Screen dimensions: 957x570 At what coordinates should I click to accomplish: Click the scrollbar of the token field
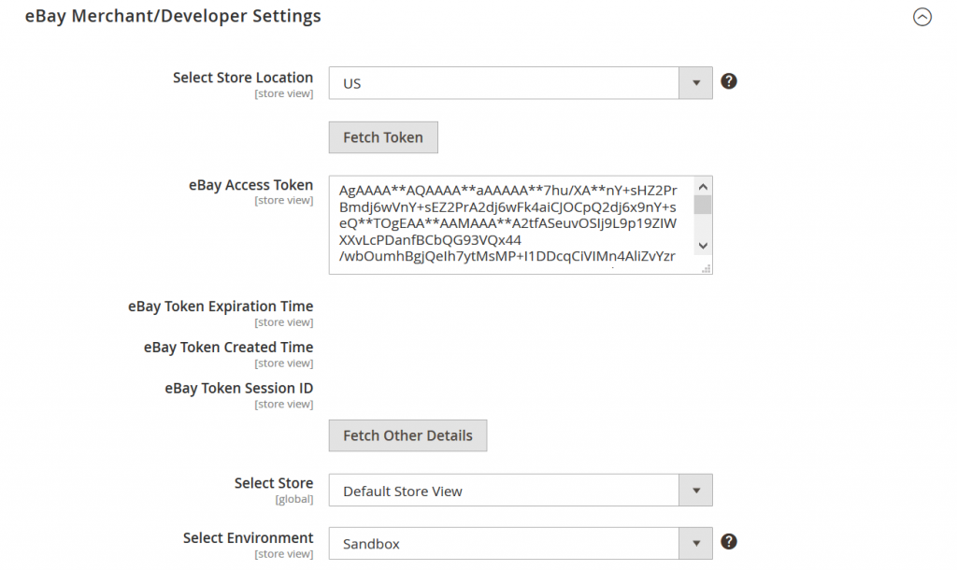tap(703, 215)
